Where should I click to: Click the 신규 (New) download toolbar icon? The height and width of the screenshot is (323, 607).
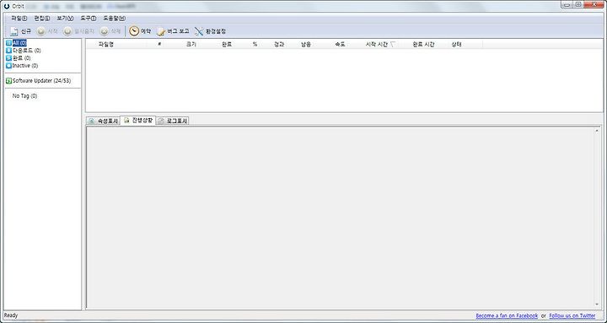(x=14, y=31)
